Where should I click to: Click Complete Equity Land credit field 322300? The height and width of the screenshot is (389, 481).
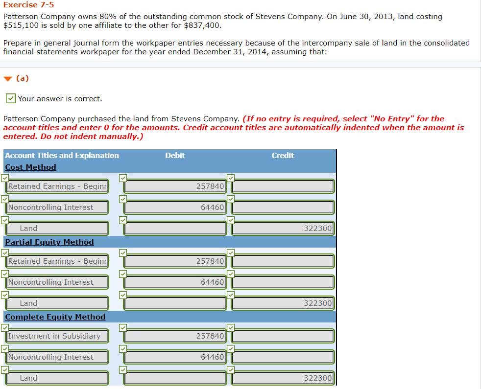(283, 378)
